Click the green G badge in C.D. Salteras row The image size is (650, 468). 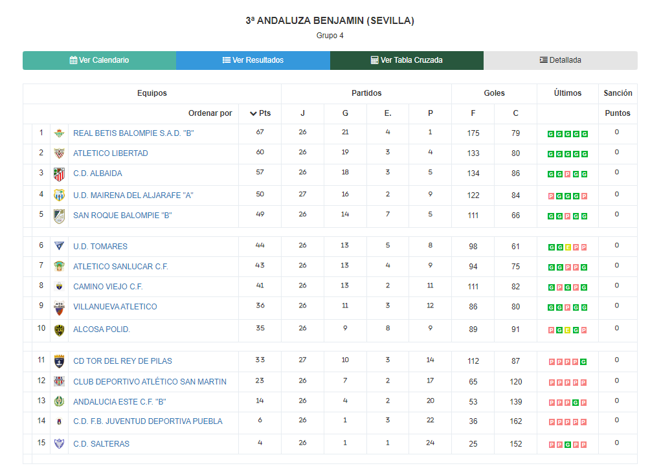click(x=568, y=445)
